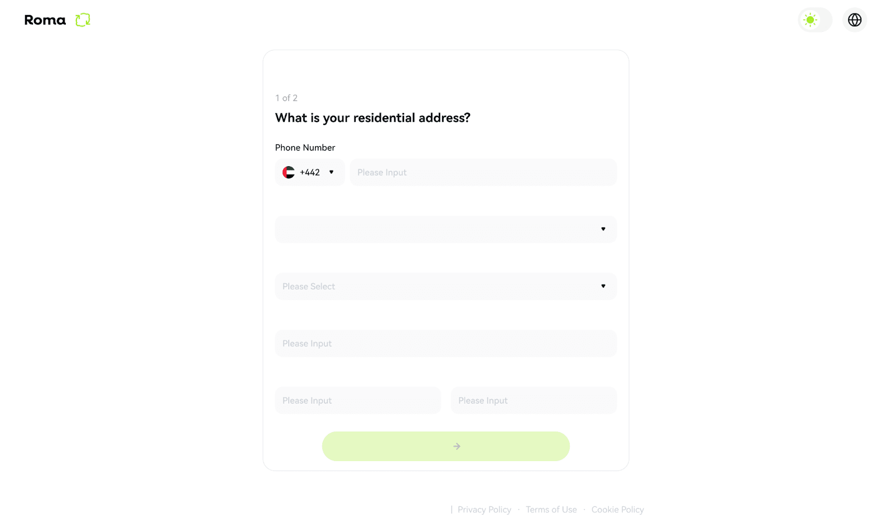Open the Privacy Policy page
The image size is (892, 523).
coord(484,509)
